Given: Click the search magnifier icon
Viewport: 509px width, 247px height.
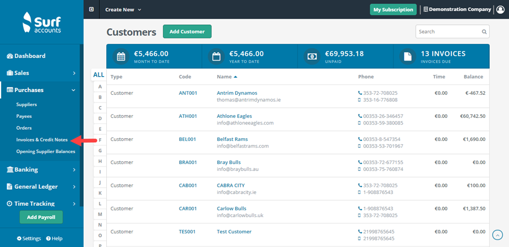Looking at the screenshot, I should click(484, 32).
